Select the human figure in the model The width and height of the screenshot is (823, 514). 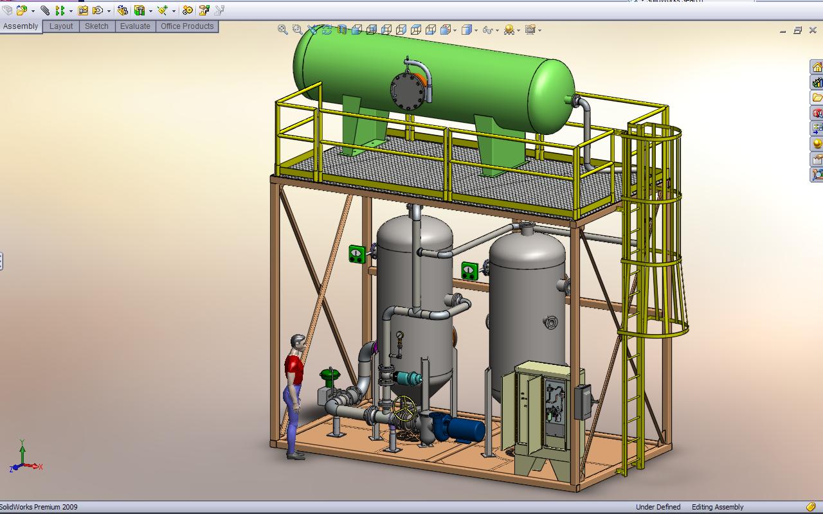[294, 396]
